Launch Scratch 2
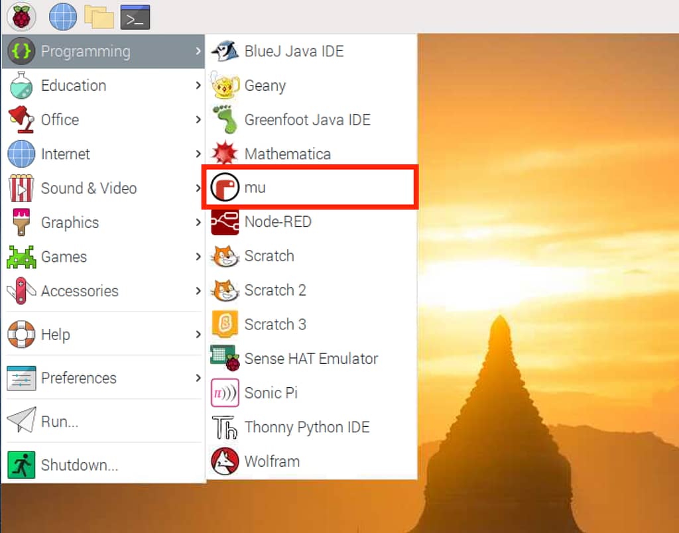This screenshot has width=679, height=533. tap(312, 290)
